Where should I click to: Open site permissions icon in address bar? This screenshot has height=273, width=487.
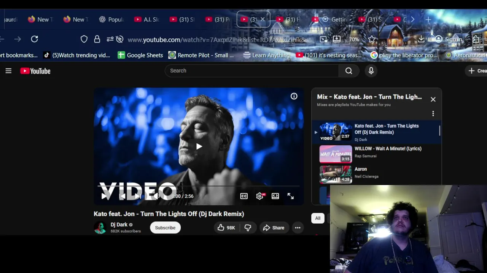coord(110,39)
